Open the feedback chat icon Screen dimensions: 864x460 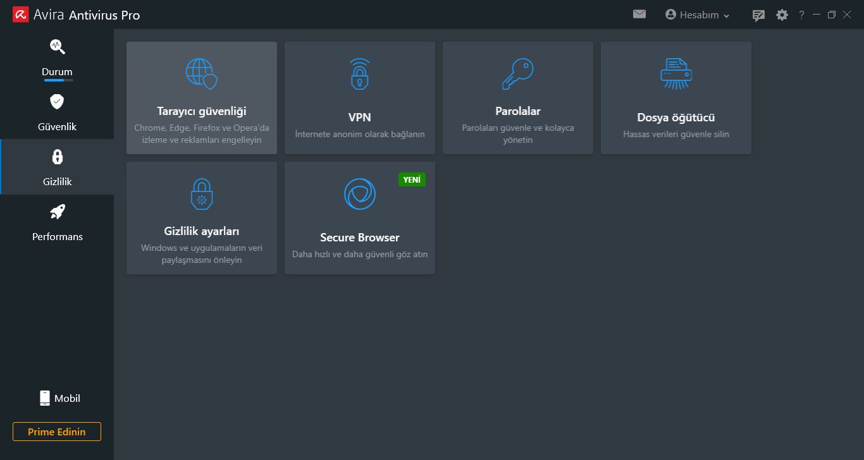click(x=758, y=15)
